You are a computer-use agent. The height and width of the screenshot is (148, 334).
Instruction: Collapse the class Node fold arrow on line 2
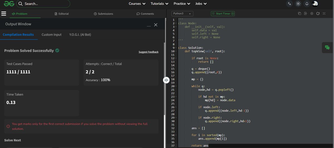tap(176, 23)
